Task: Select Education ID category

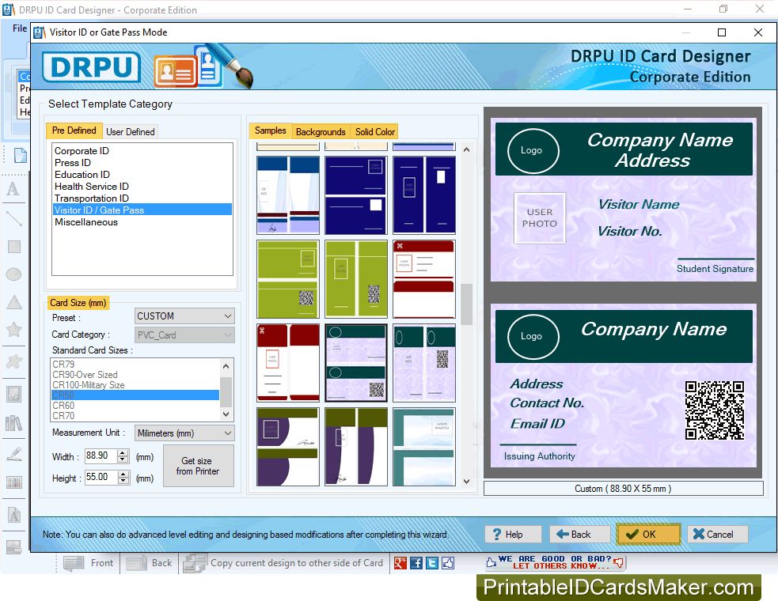Action: tap(142, 175)
